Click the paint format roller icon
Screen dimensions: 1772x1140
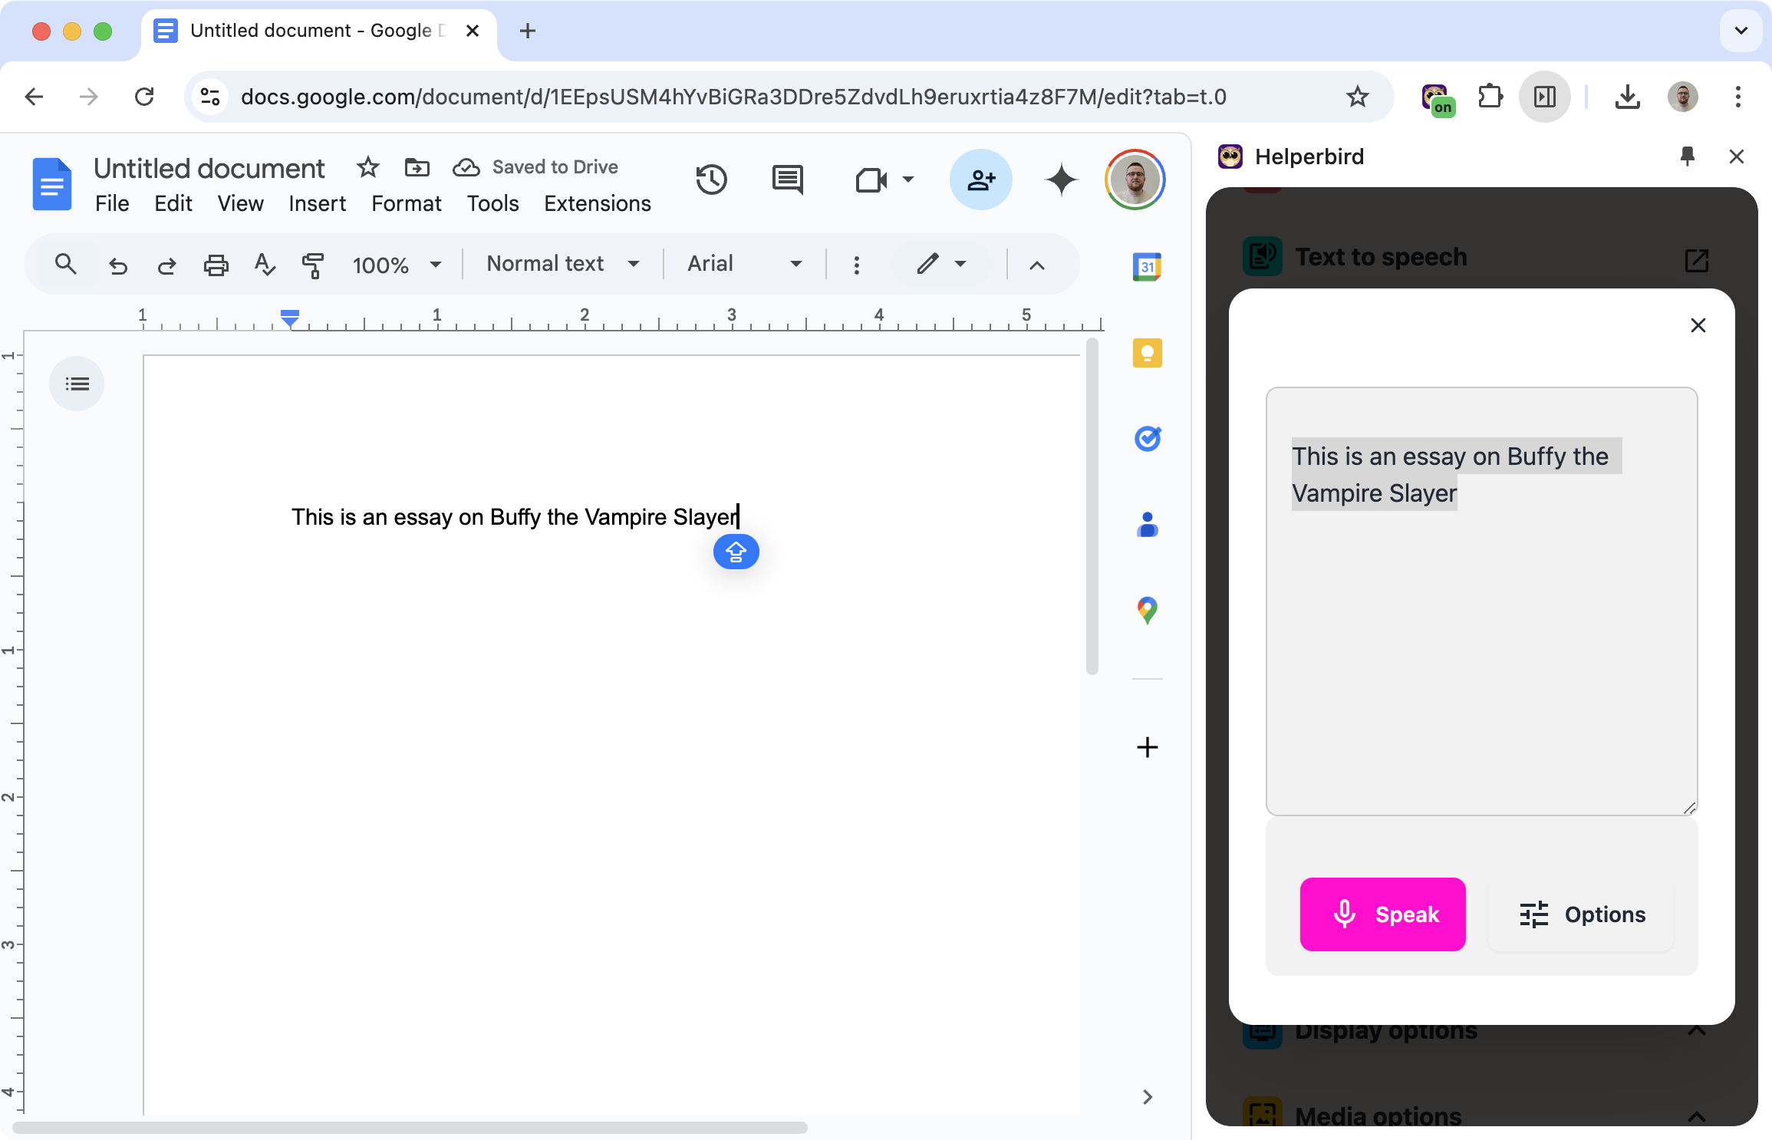[x=313, y=265]
